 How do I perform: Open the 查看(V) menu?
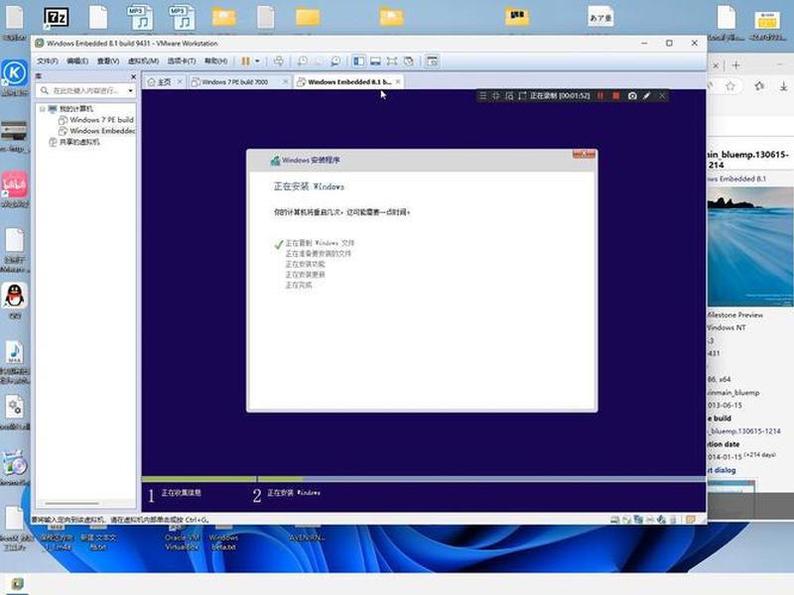click(108, 61)
